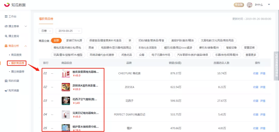Click the 工作台 grid icon
This screenshot has height=132, width=279.
(6, 17)
